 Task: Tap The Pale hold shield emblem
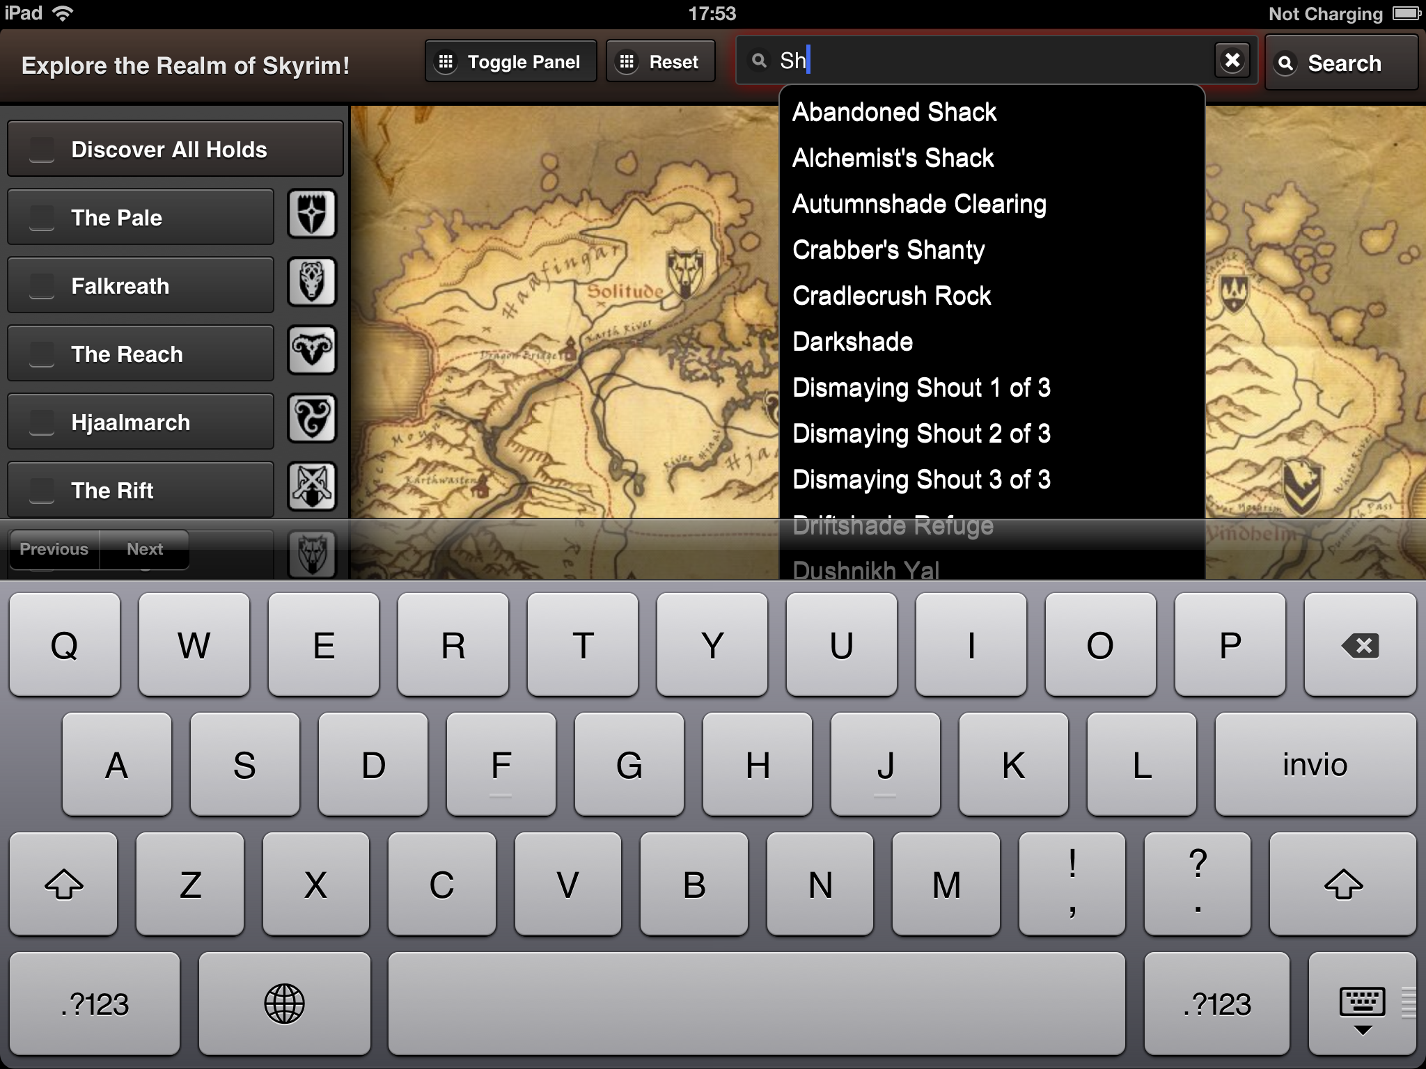coord(312,214)
